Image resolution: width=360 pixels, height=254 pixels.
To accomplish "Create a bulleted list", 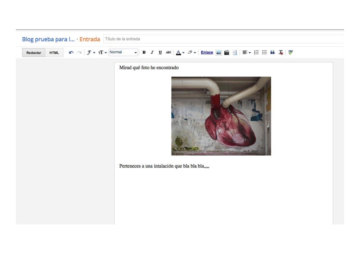I will [x=264, y=52].
